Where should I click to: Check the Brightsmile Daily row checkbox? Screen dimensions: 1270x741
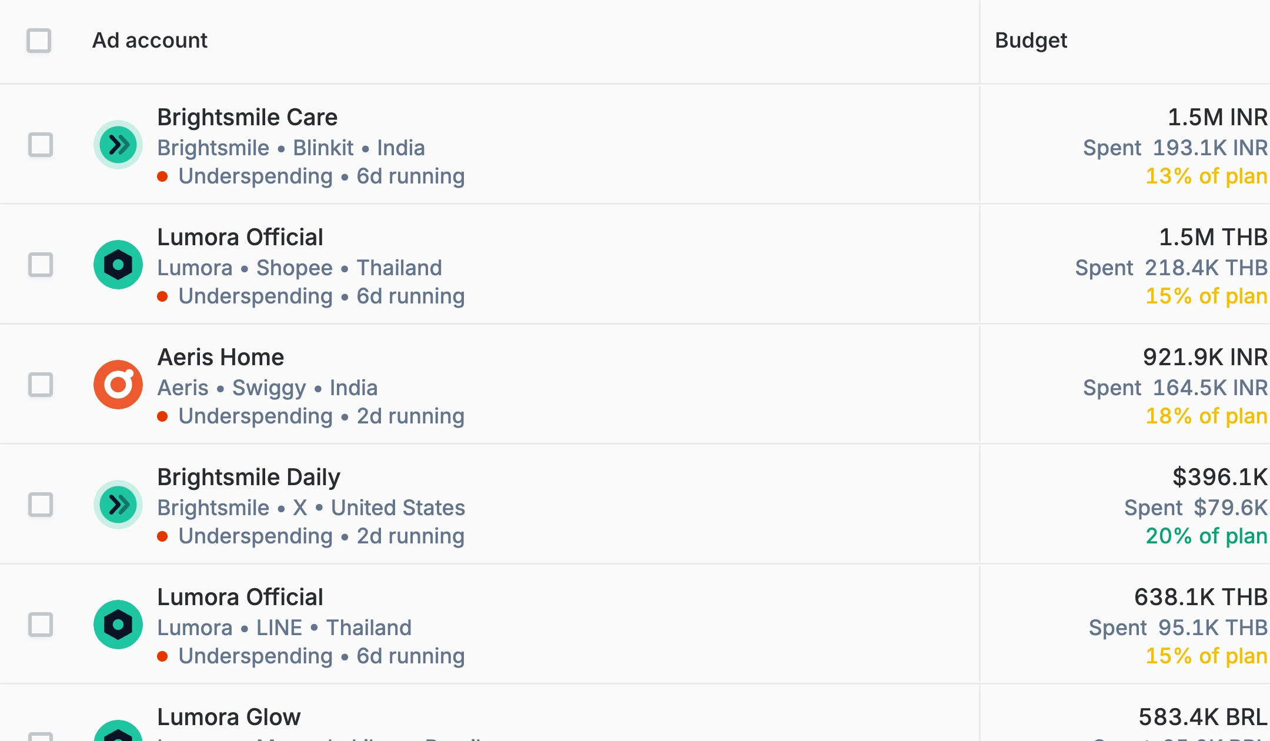[41, 505]
